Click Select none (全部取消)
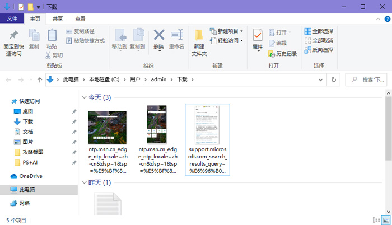Image resolution: width=392 pixels, height=225 pixels. point(319,40)
